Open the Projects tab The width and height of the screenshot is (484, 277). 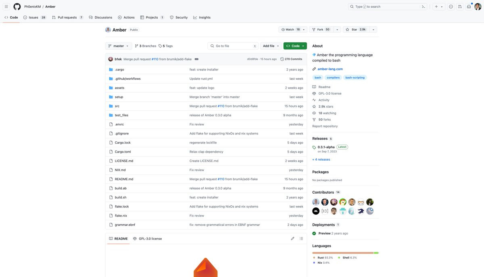click(x=152, y=17)
